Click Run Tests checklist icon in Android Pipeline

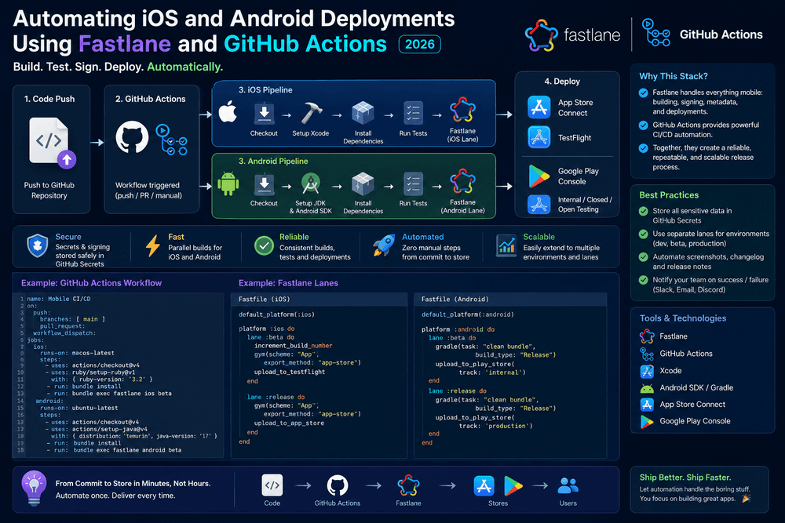click(413, 184)
